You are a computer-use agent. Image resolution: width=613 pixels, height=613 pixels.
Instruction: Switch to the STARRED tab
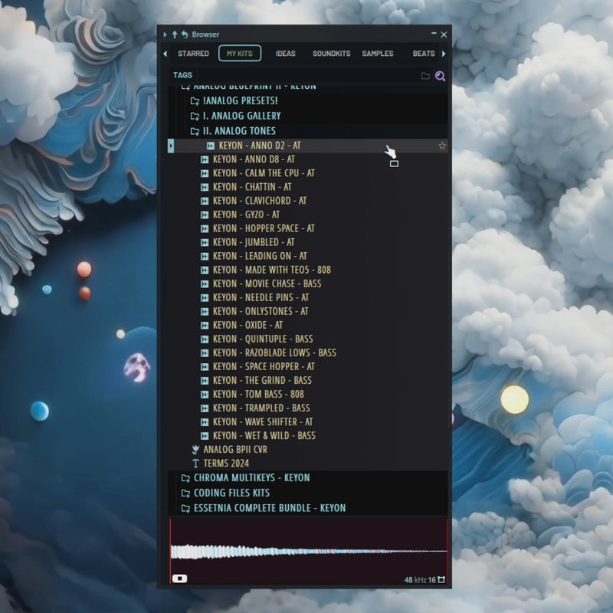pyautogui.click(x=193, y=54)
